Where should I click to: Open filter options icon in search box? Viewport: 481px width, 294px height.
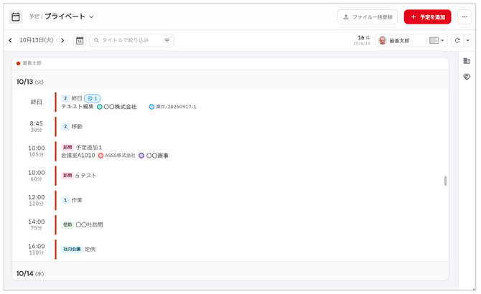167,40
